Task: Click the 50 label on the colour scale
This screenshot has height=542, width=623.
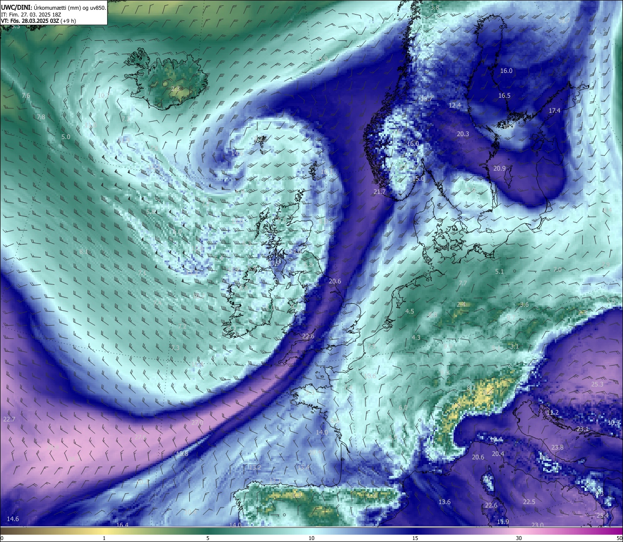Action: [x=619, y=538]
